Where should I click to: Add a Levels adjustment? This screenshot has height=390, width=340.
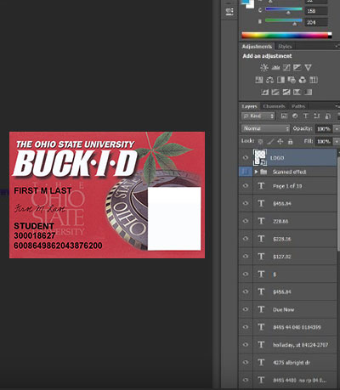pyautogui.click(x=275, y=67)
